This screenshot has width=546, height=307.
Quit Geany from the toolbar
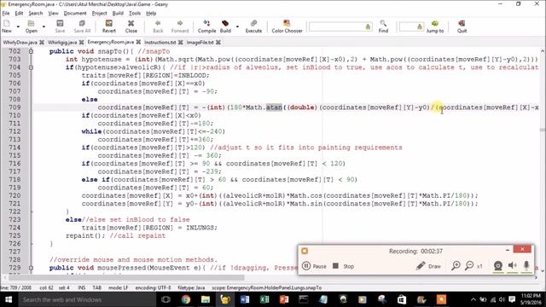coord(462,26)
